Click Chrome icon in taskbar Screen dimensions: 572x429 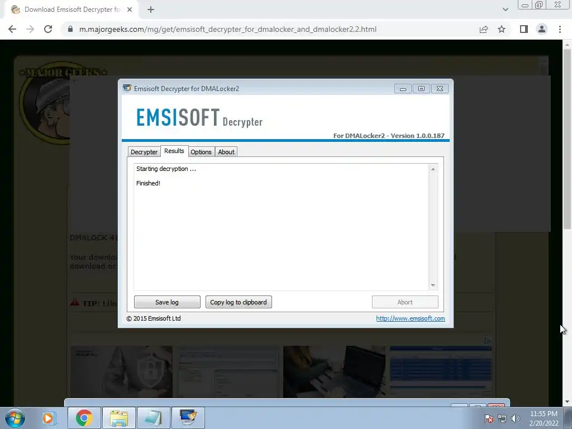[x=84, y=418]
